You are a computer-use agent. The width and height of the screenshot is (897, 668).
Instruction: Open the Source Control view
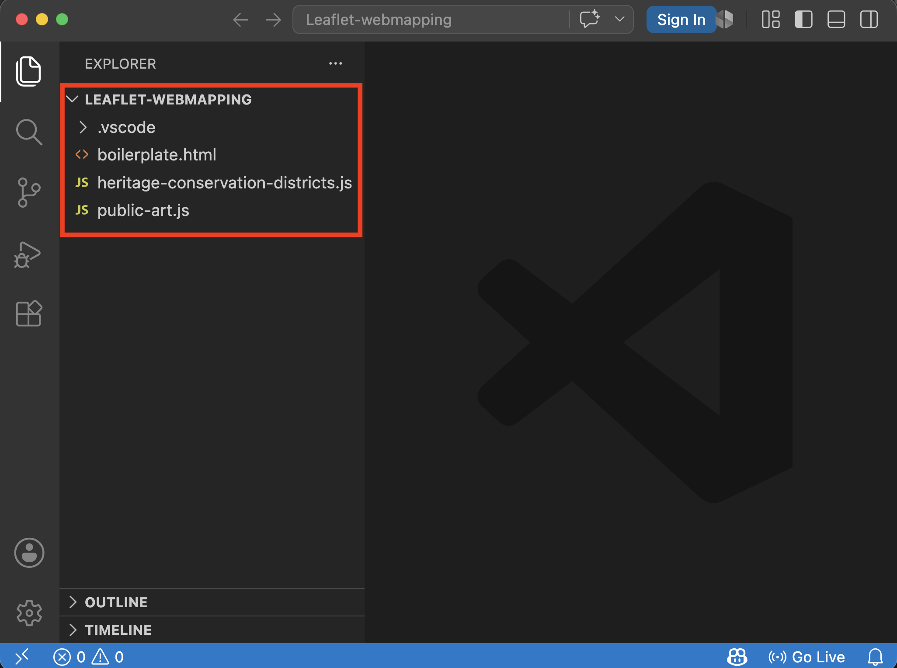[29, 192]
